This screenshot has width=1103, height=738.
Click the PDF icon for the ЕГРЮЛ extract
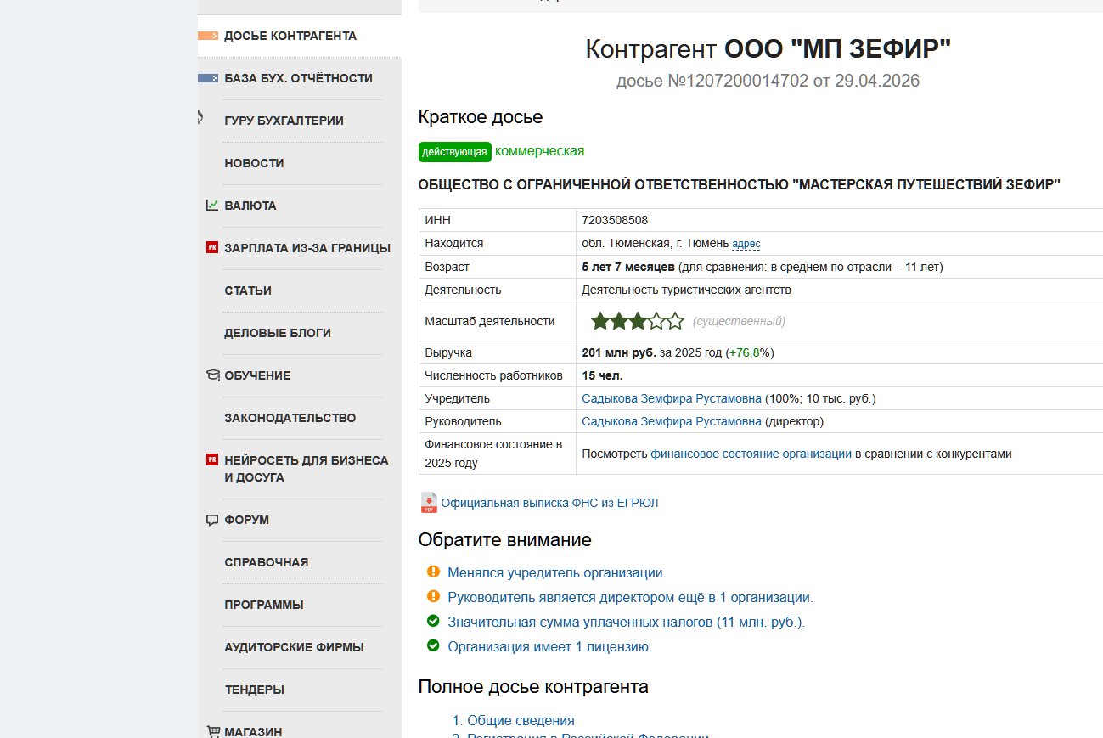point(429,503)
